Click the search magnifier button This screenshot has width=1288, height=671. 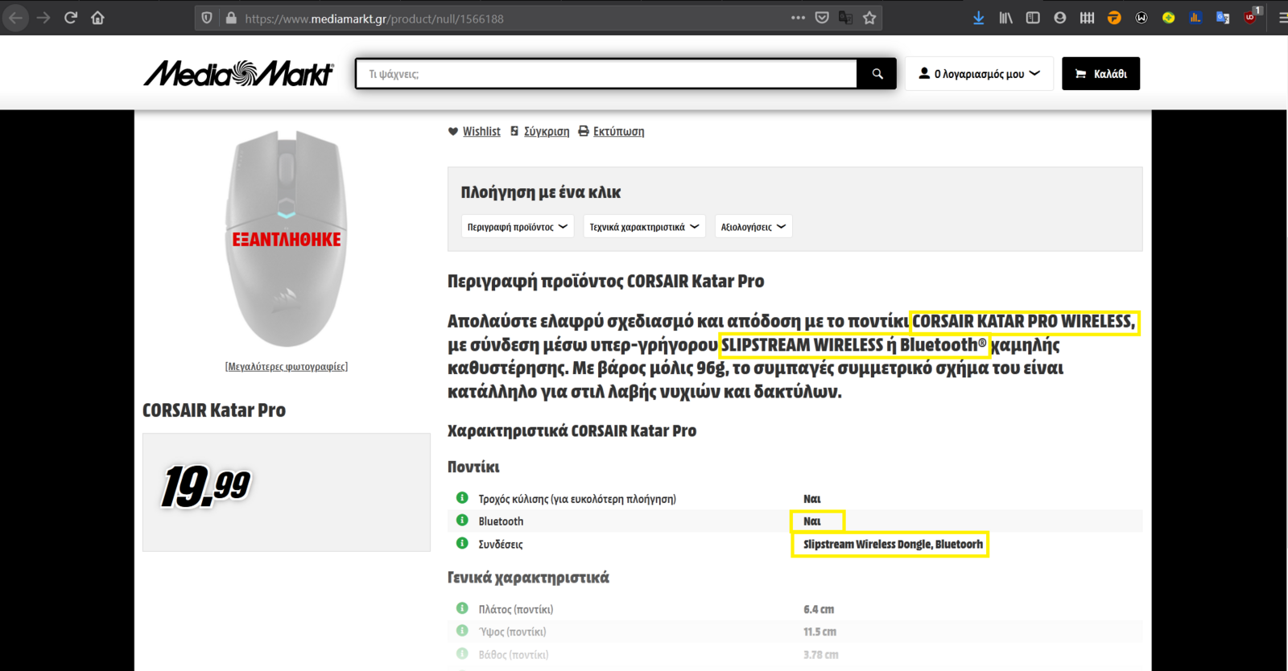(x=877, y=74)
